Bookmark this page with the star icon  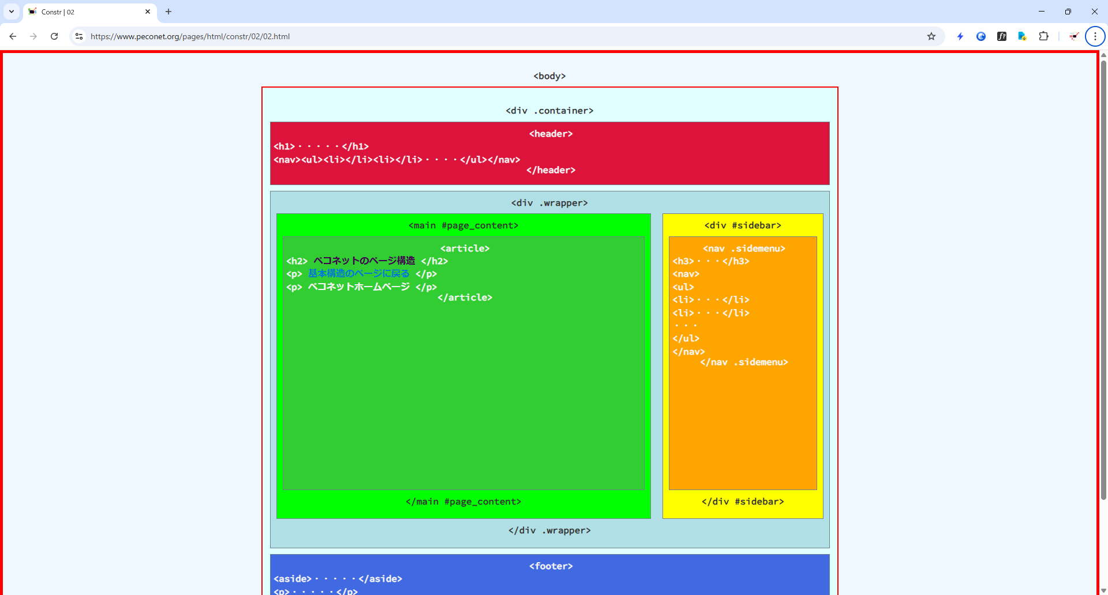[931, 36]
